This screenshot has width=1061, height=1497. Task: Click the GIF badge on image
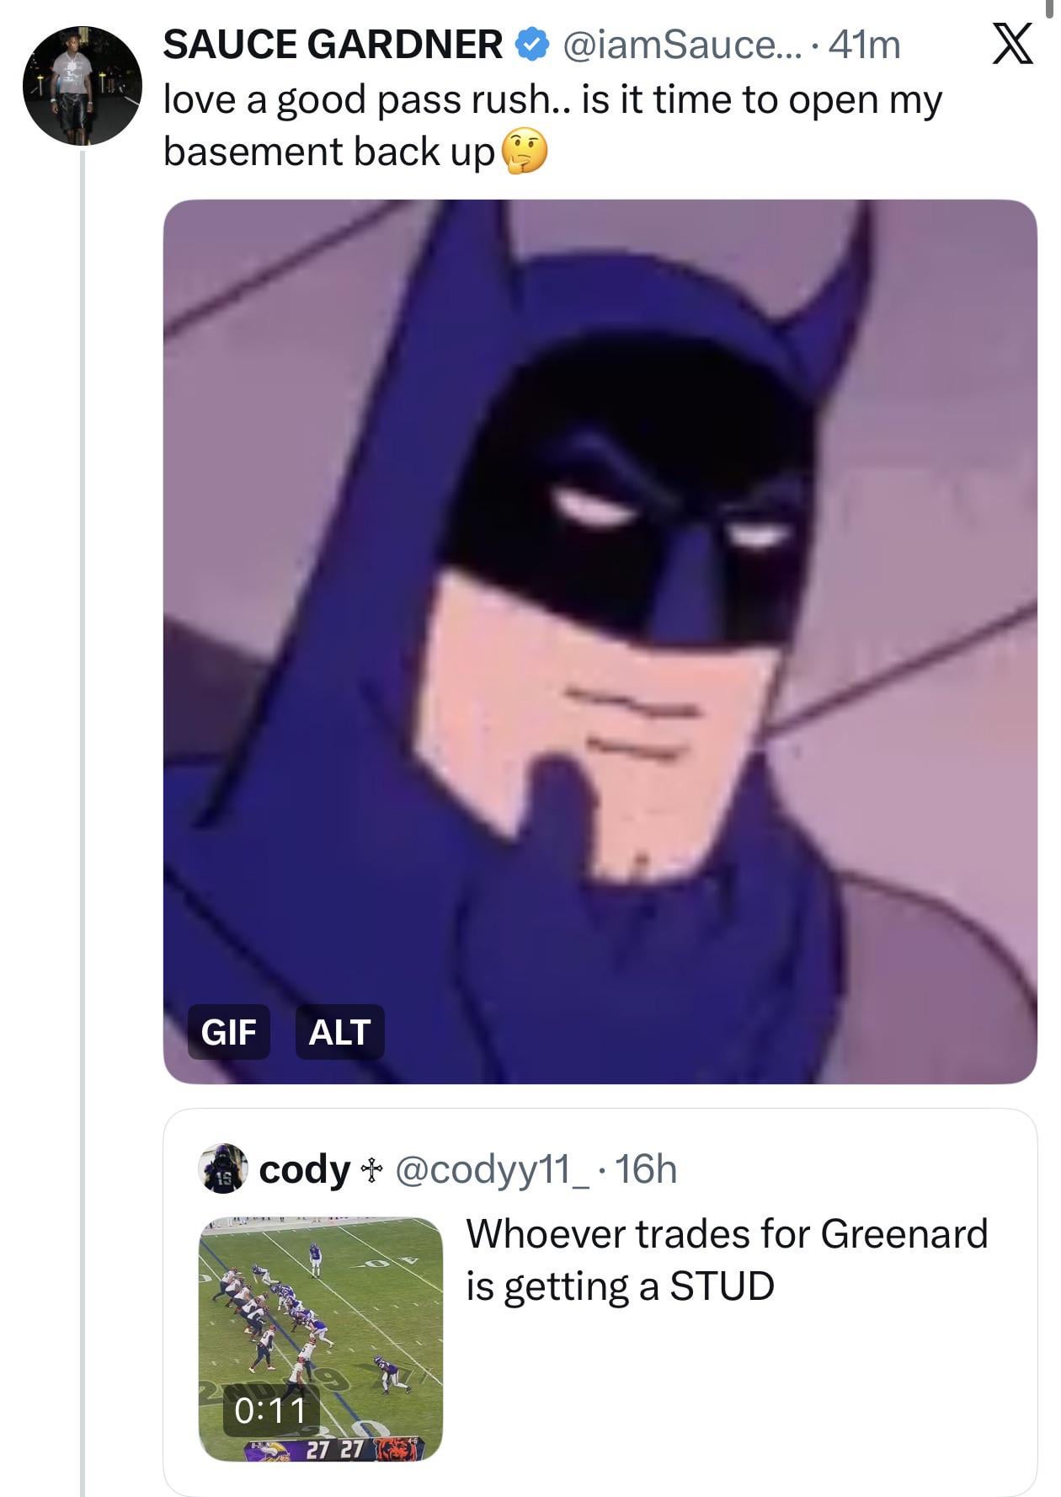228,1031
